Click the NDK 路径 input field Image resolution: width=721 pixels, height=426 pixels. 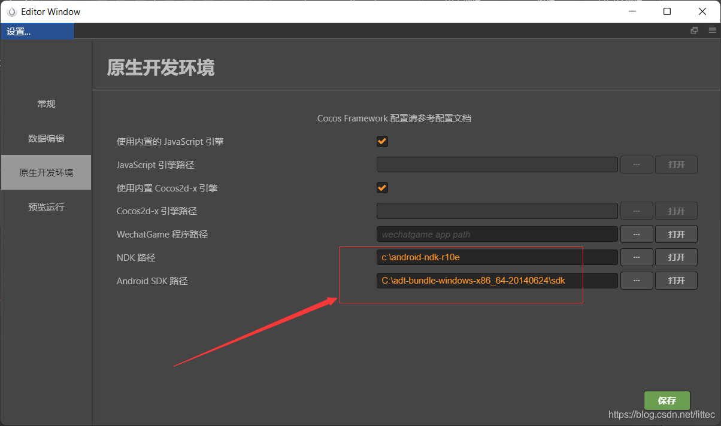click(497, 257)
